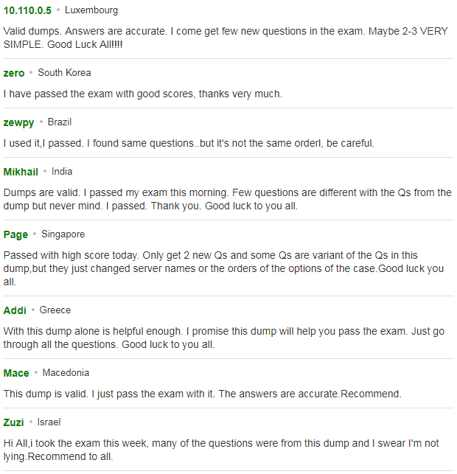
Task: Click the Greece country label
Action: tap(55, 310)
